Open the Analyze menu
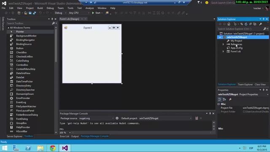This screenshot has width=270, height=152. click(x=89, y=8)
